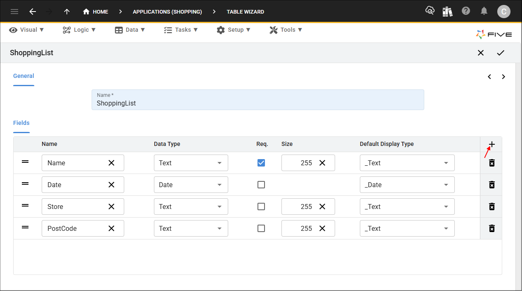This screenshot has width=522, height=291.
Task: Tick Required checkbox for PostCode field
Action: click(261, 228)
